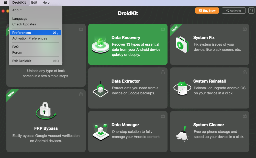The width and height of the screenshot is (256, 158).
Task: Click the Data Extractor claw icon
Action: point(101,89)
